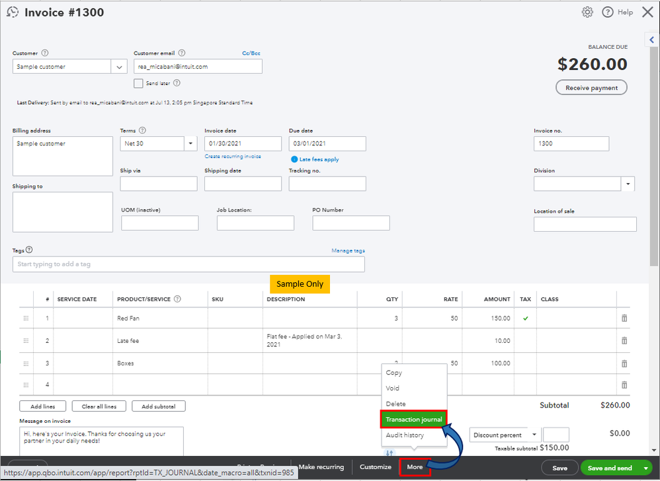Click the Send later help icon
Screen dimensions: 660x481
coord(177,83)
